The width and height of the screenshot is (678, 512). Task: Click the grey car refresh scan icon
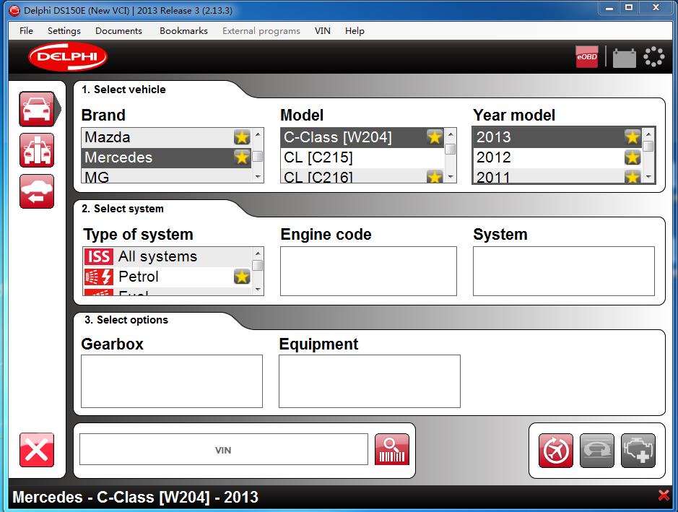[597, 451]
